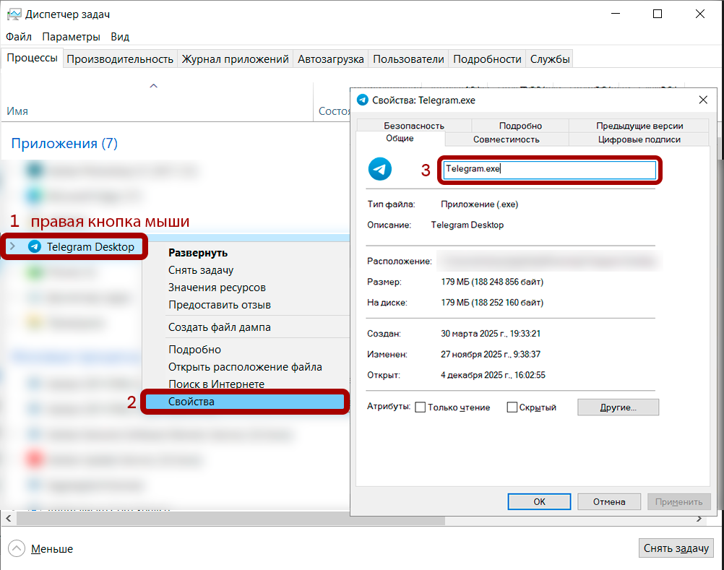Expand the Telegram Desktop process row
Screen dimensions: 724x570
[12, 246]
